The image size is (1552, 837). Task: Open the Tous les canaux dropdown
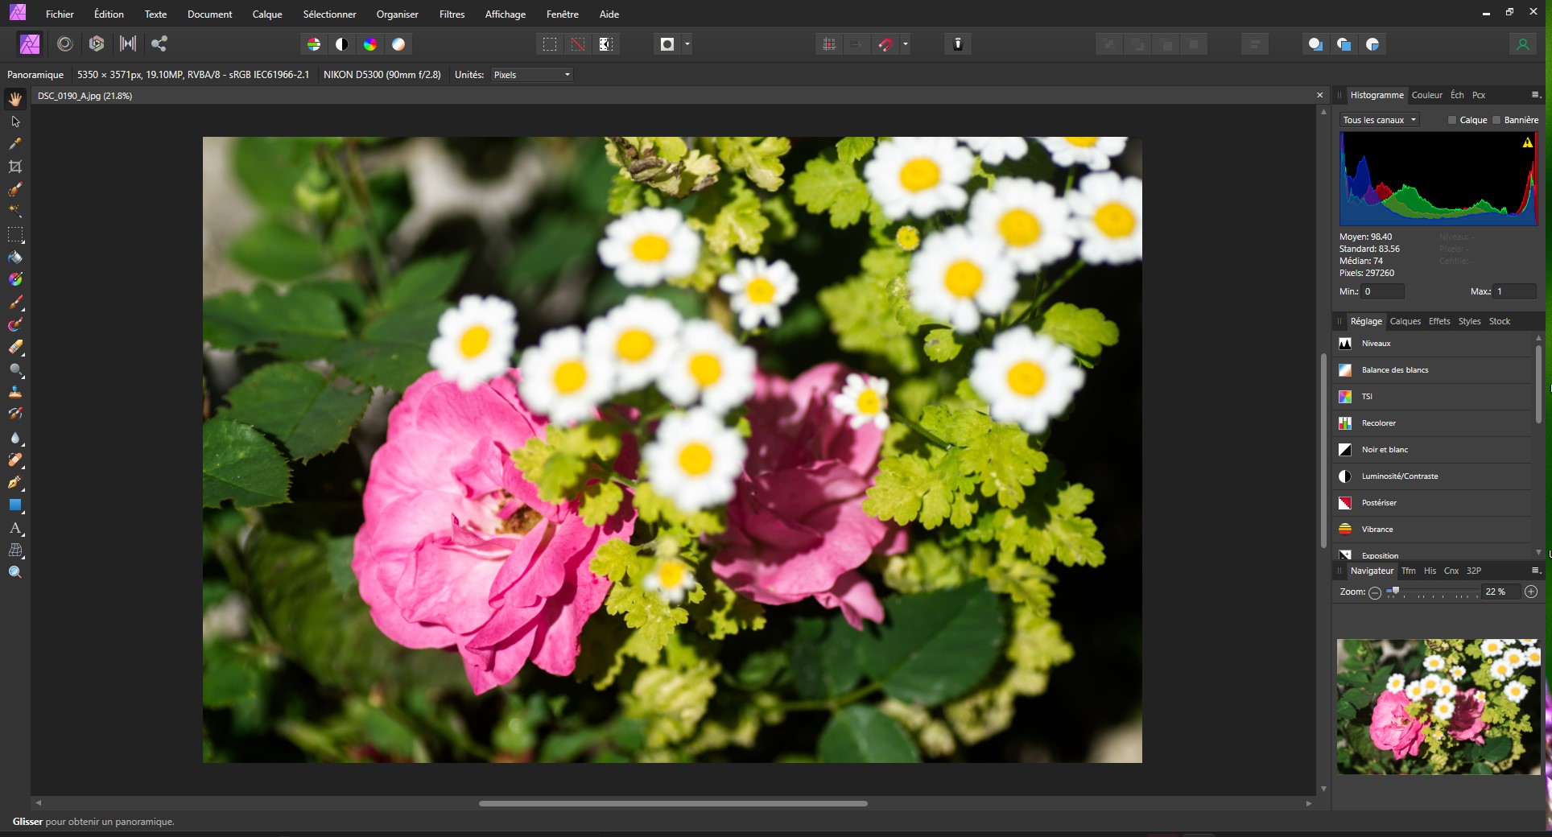pos(1379,120)
